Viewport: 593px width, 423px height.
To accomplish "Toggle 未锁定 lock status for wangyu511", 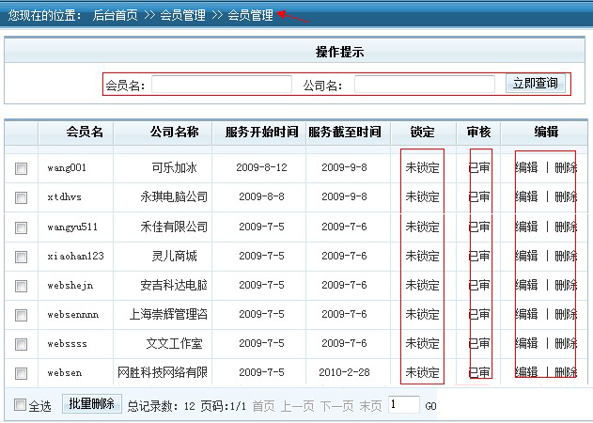I will [x=423, y=227].
